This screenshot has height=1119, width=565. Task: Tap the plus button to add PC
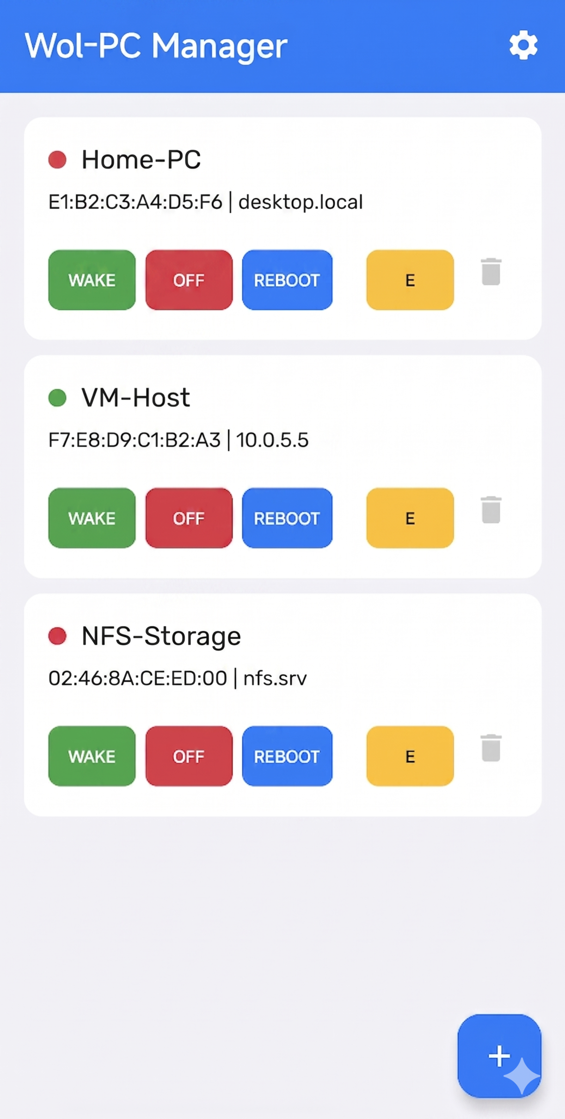coord(499,1056)
